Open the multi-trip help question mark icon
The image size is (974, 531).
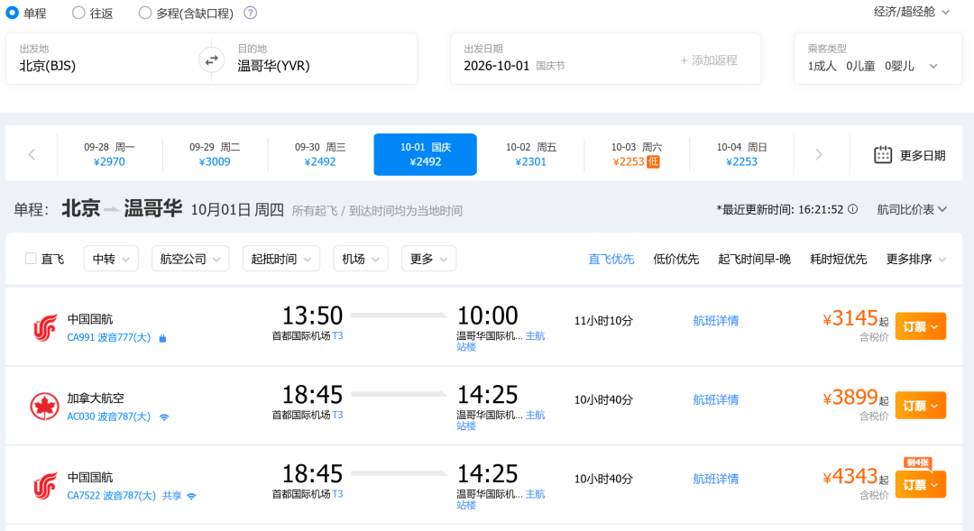click(x=250, y=13)
